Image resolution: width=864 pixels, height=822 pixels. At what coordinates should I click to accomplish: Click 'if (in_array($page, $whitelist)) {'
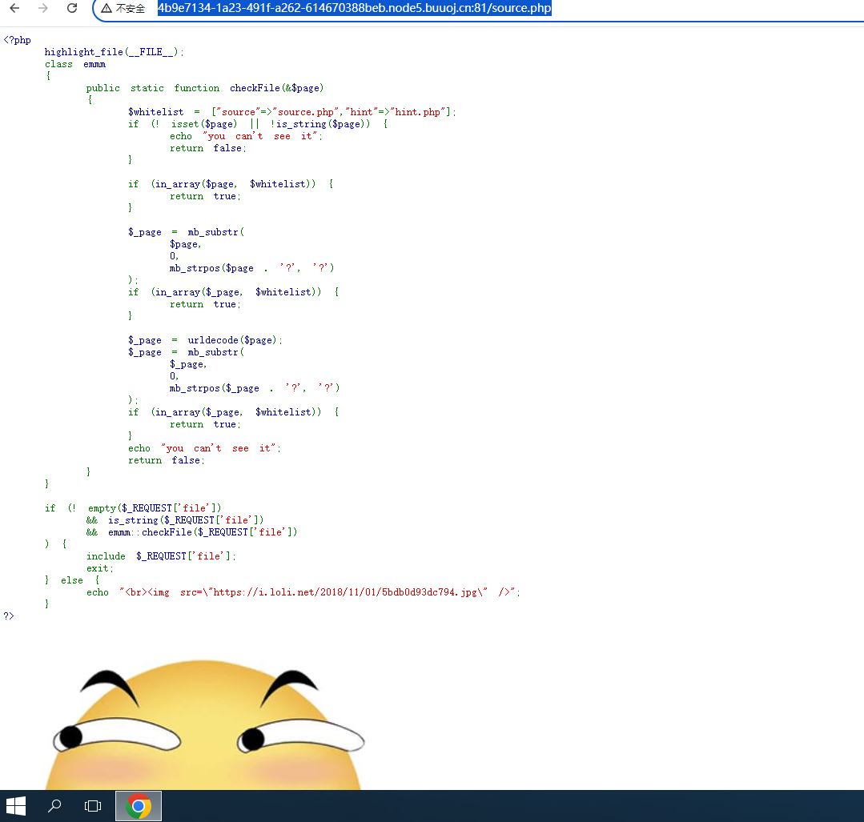231,184
